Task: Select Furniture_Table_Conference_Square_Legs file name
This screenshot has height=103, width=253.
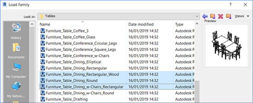Action: (x=81, y=49)
